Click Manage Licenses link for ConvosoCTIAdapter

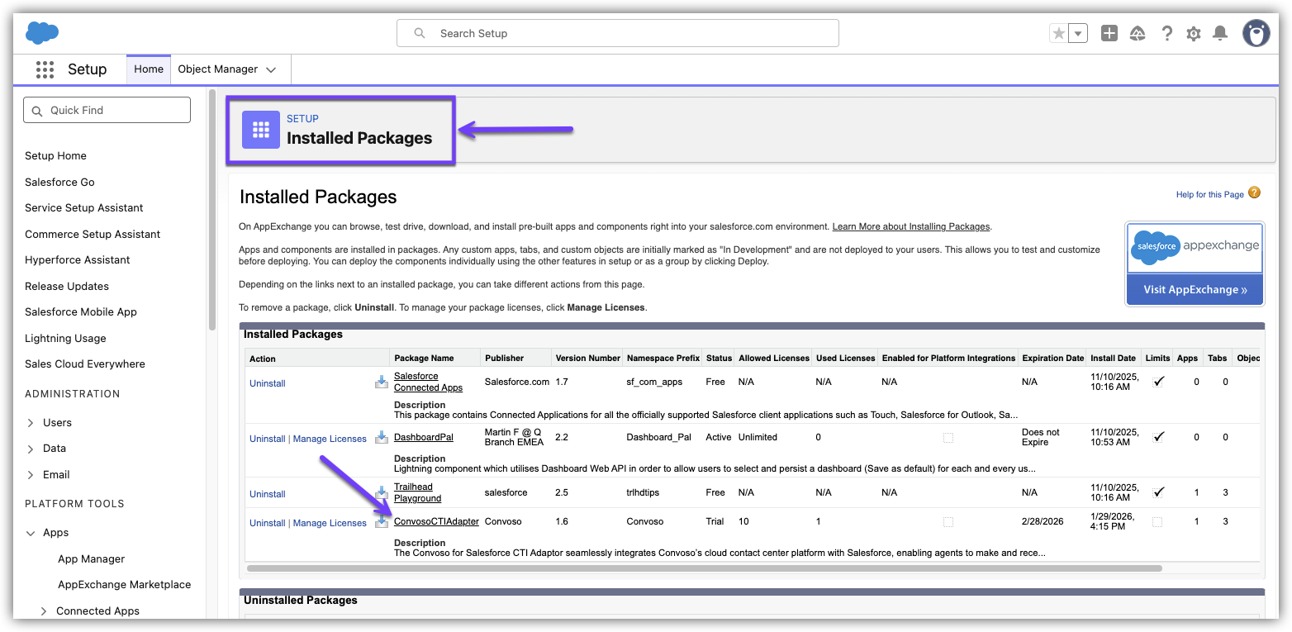point(330,523)
